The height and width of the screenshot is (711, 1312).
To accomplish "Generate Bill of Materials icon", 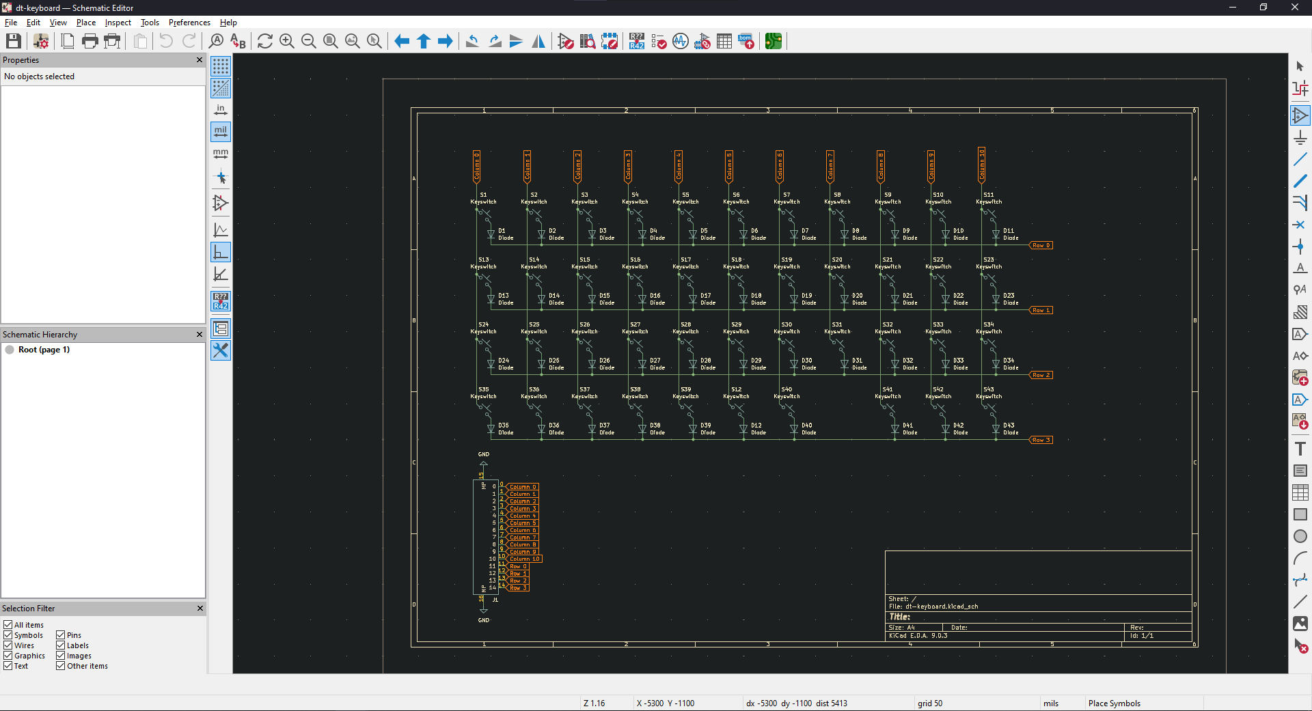I will [x=746, y=41].
